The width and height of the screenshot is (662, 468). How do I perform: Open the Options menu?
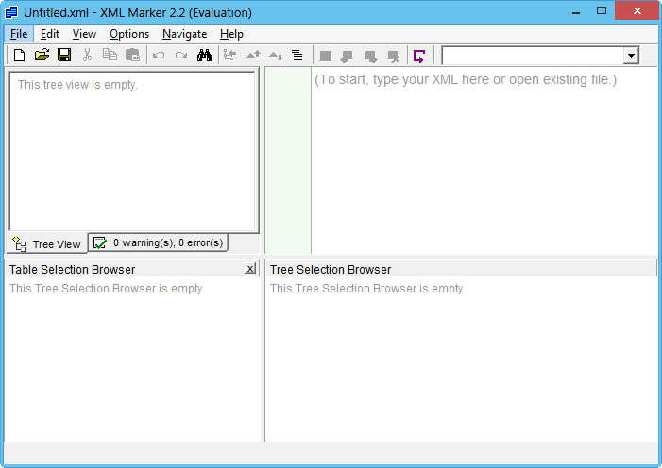[129, 34]
